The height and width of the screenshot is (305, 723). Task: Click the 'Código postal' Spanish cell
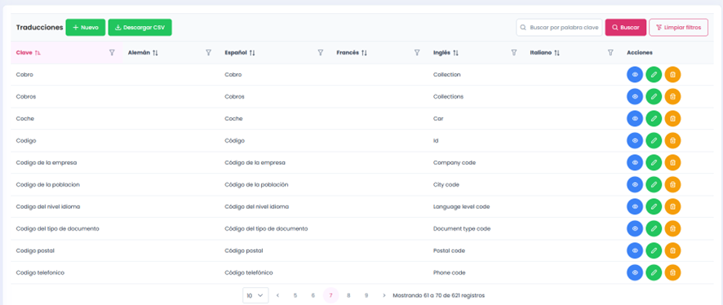[x=243, y=250]
